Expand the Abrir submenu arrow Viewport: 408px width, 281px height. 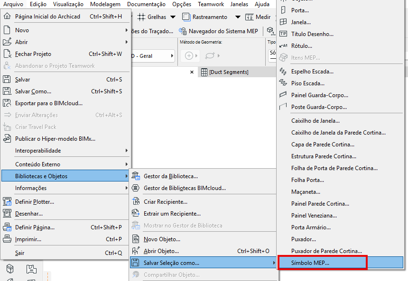click(x=127, y=42)
